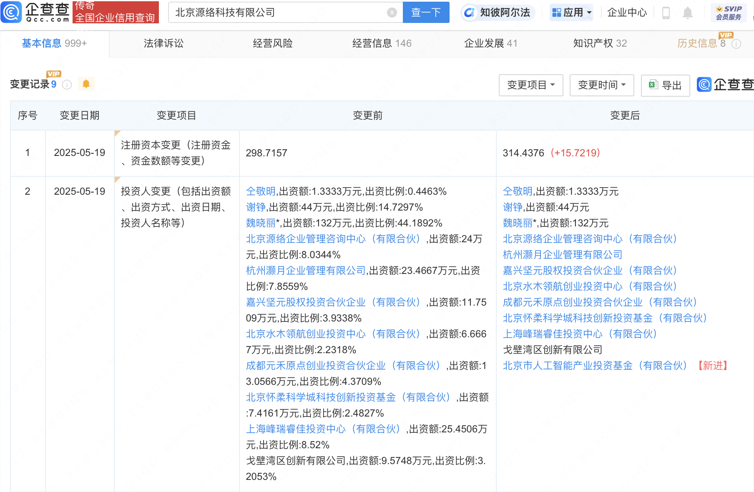Open 上海峰瑞睿佳投资中心 link in 变更后

582,334
